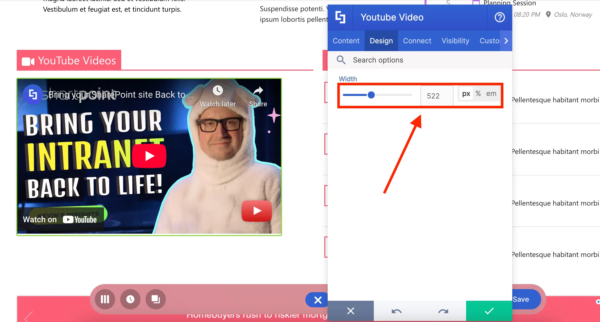Open the Connect tab
Screen dimensions: 600x322
(417, 41)
